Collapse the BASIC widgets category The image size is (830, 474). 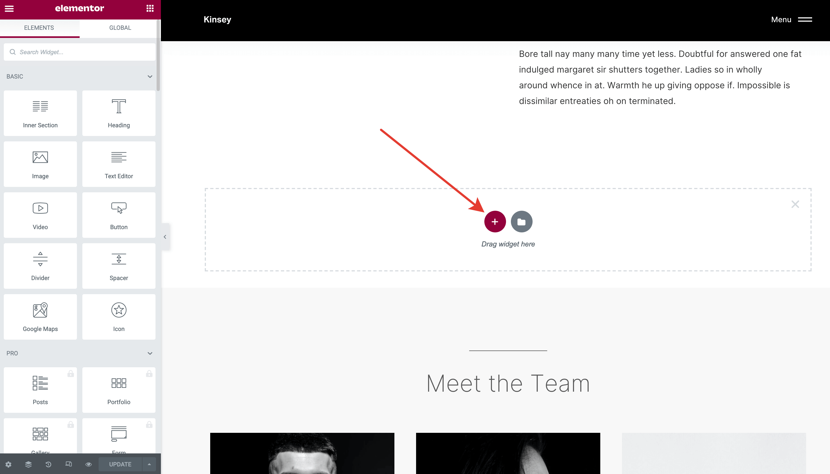tap(150, 76)
